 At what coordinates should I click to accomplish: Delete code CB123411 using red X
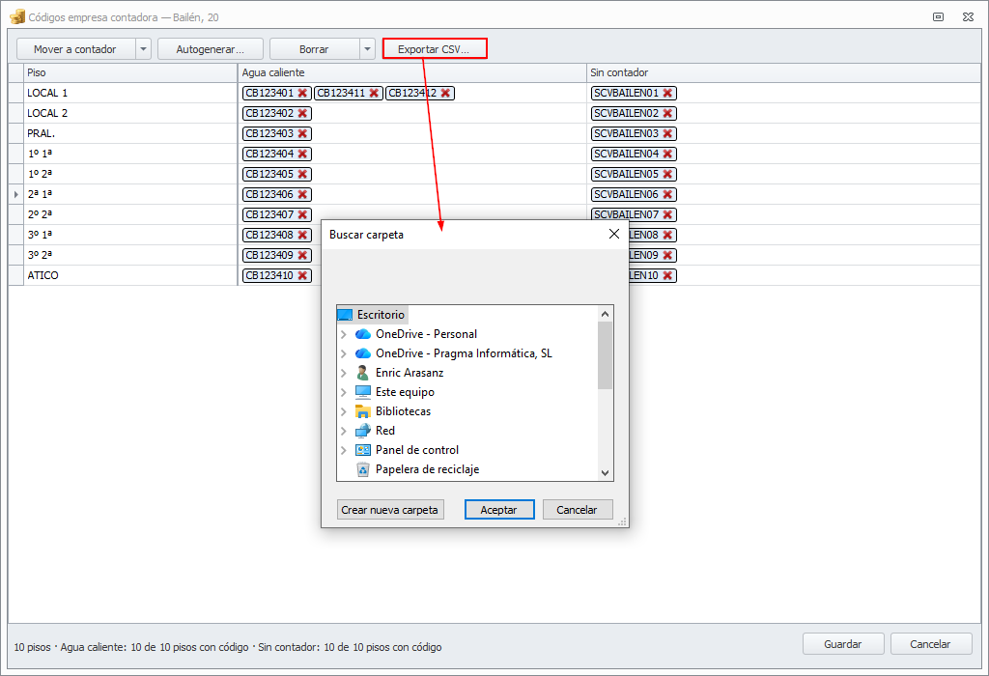pyautogui.click(x=374, y=94)
